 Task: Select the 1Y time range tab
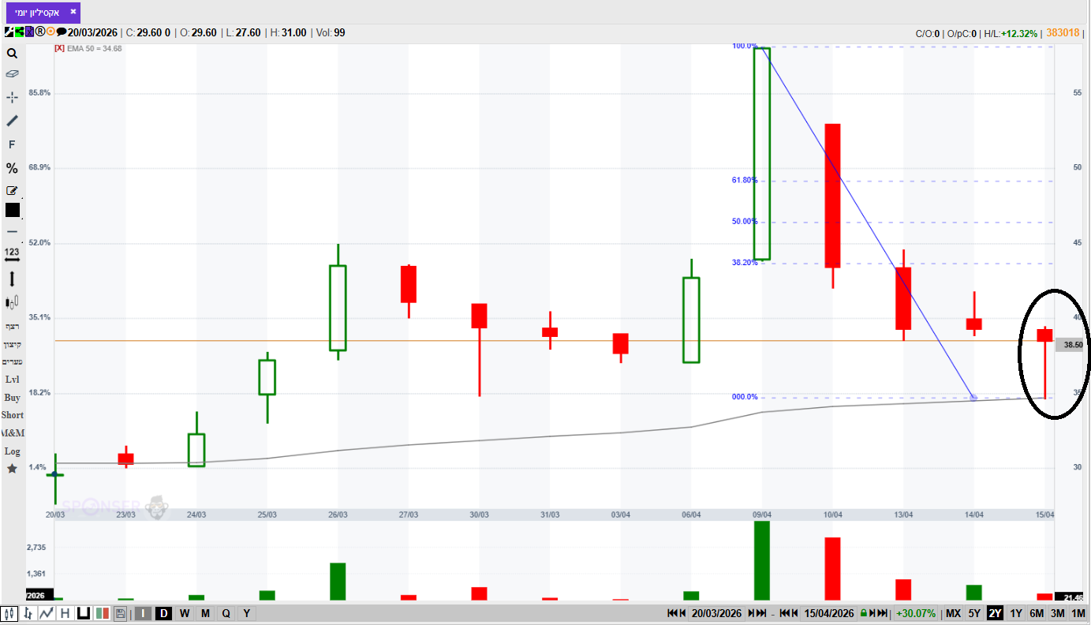(1016, 613)
